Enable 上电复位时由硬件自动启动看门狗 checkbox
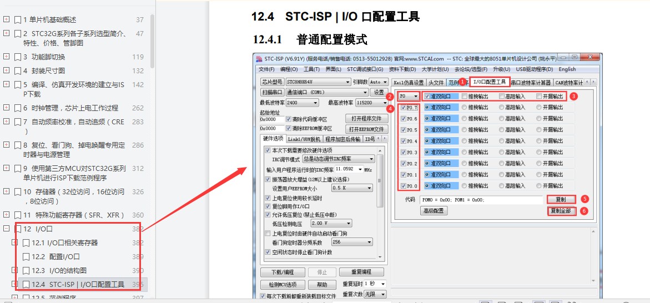Viewport: 650px width, 303px height. click(x=268, y=233)
